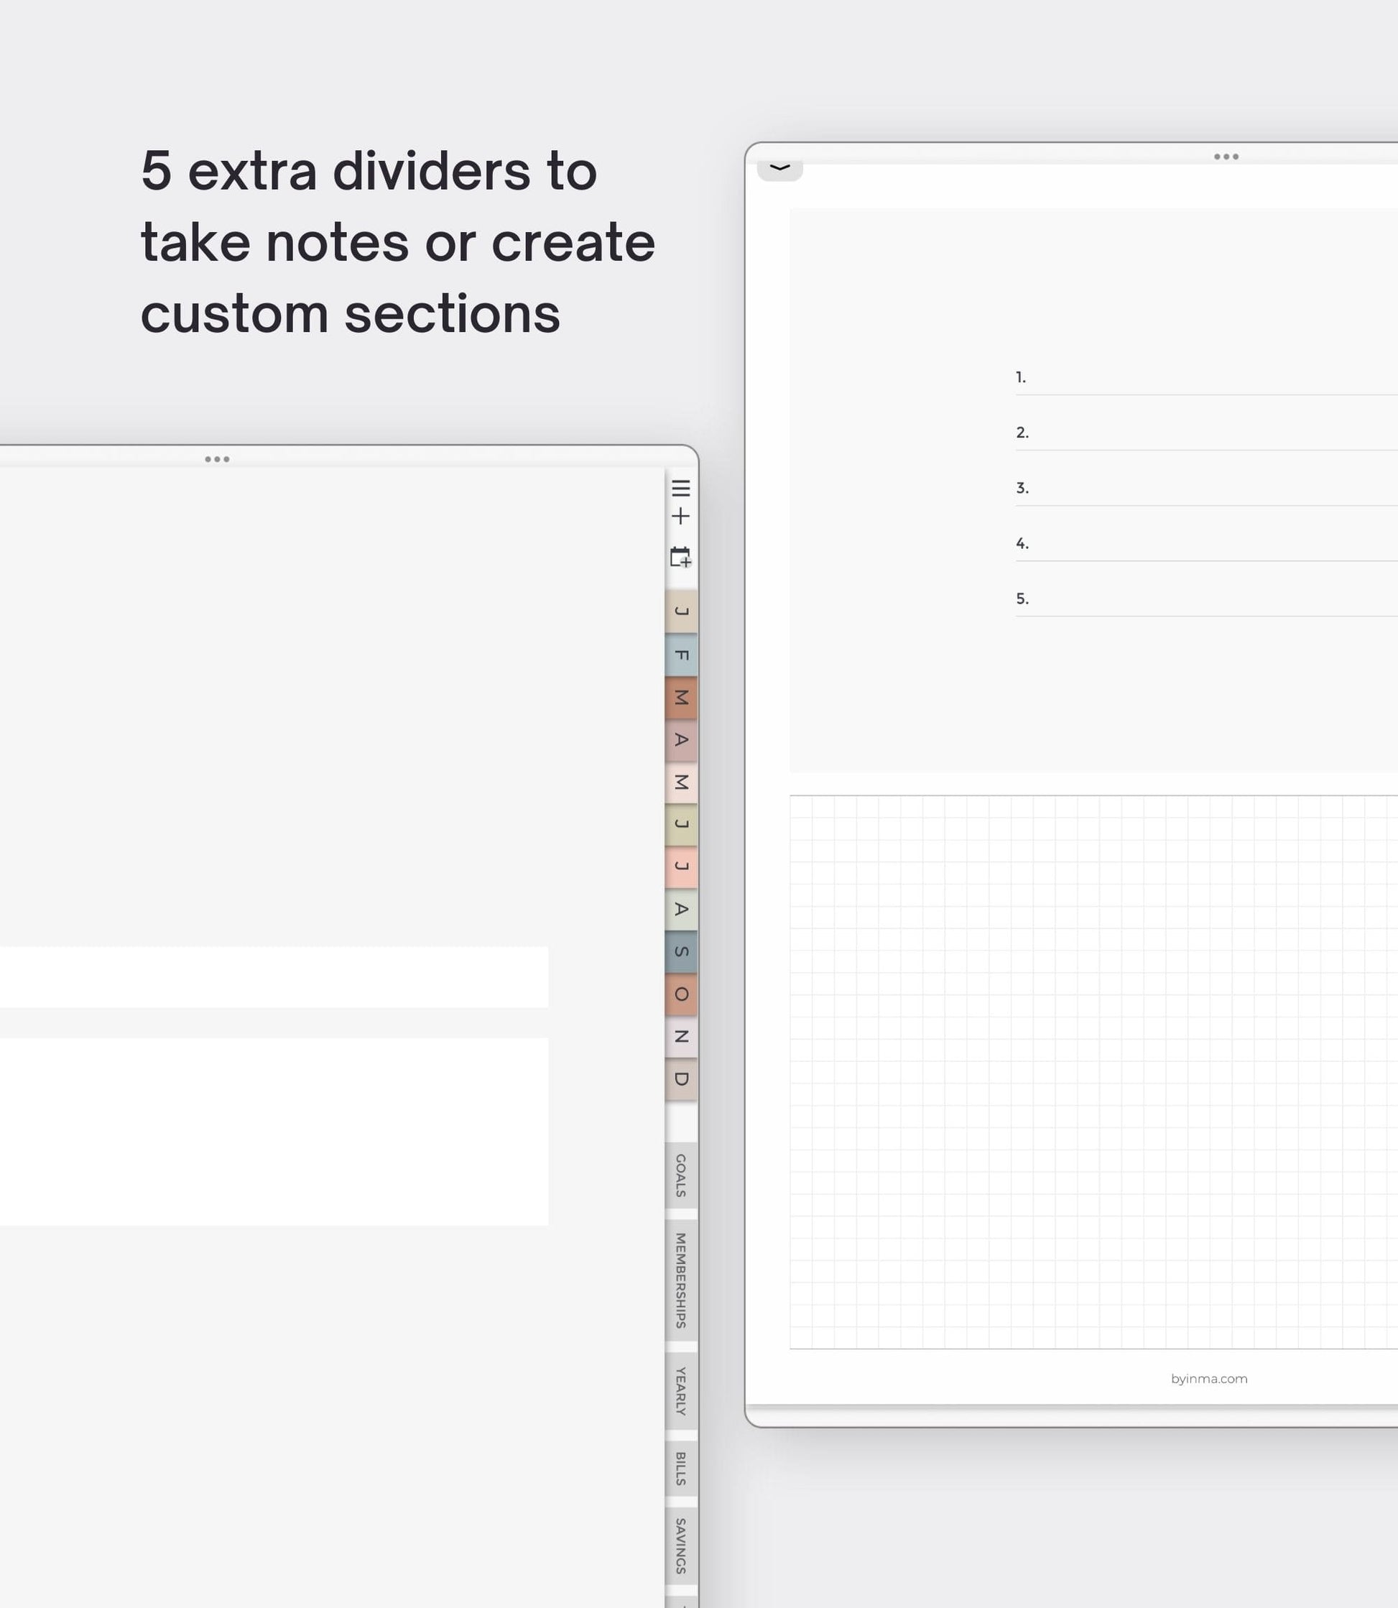Open the December (D) month tab
Image resolution: width=1398 pixels, height=1608 pixels.
[681, 1079]
